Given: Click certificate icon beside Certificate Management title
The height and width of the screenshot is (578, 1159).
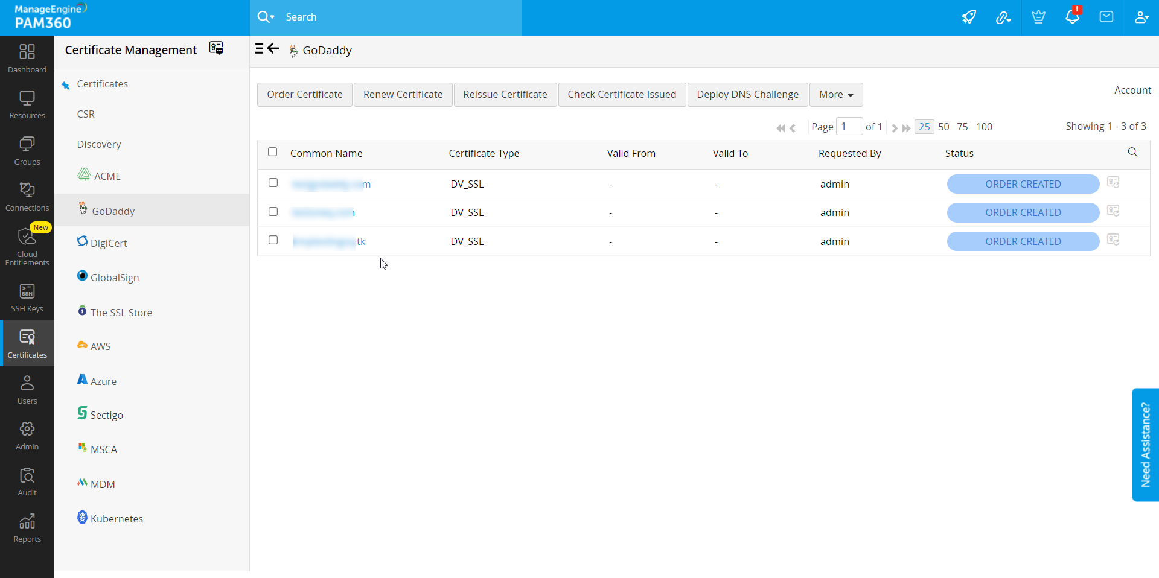Looking at the screenshot, I should coord(216,48).
